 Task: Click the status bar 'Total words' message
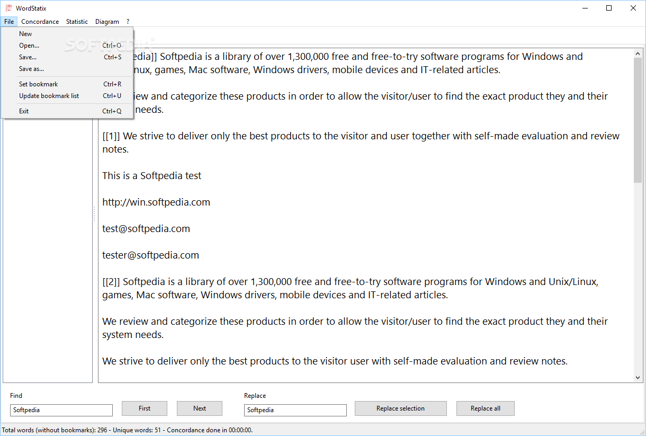click(127, 430)
